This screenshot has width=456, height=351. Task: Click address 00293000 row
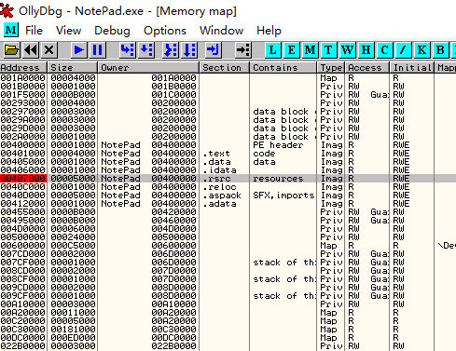coord(22,103)
